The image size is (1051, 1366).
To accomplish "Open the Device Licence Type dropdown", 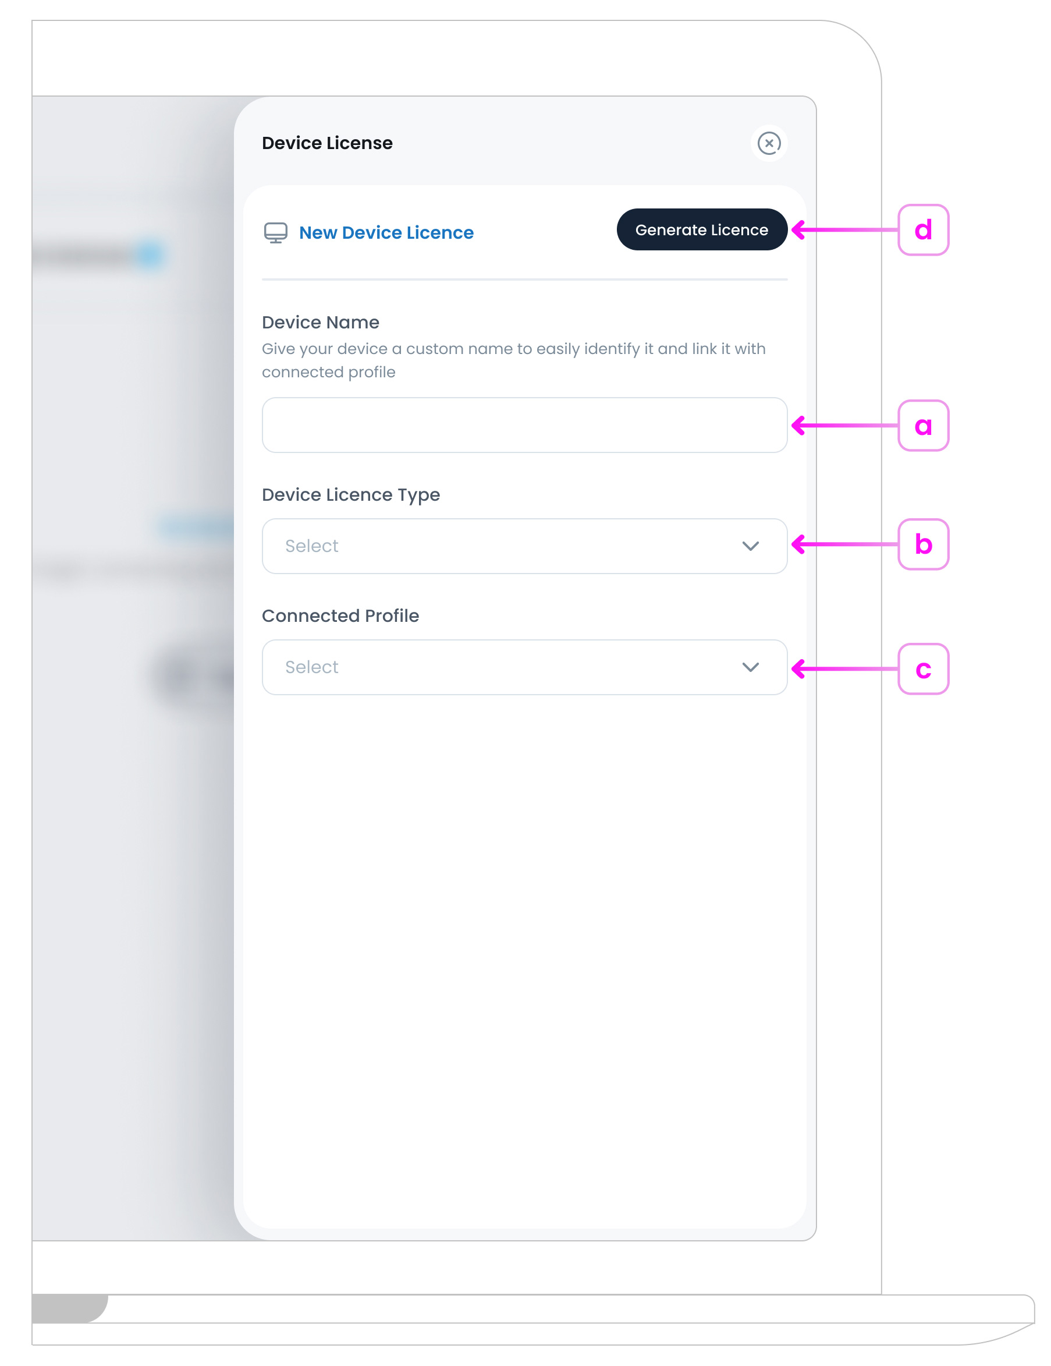I will (524, 546).
